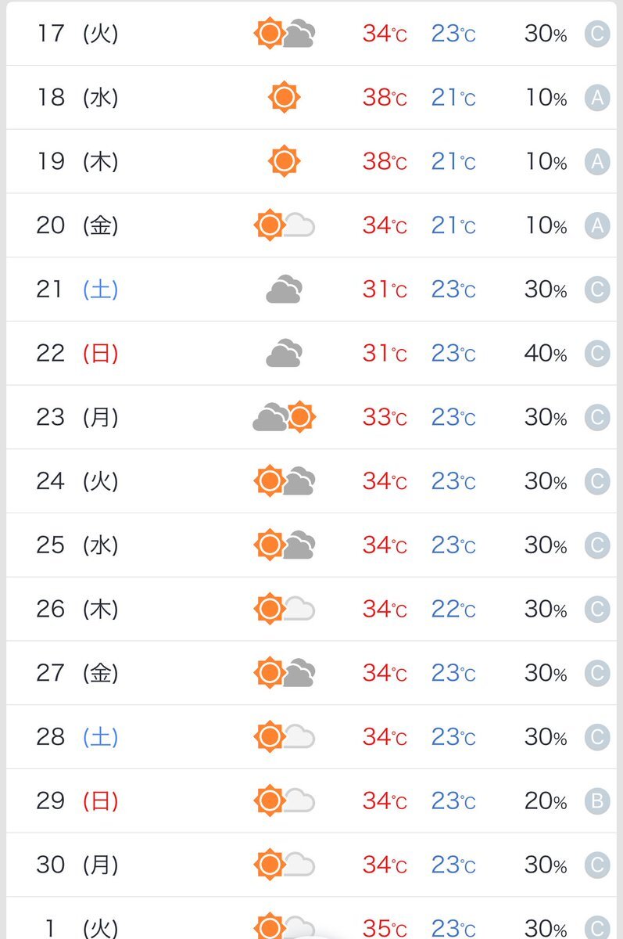Open the 24 (火) forecast row
The width and height of the screenshot is (623, 939).
pos(311,481)
